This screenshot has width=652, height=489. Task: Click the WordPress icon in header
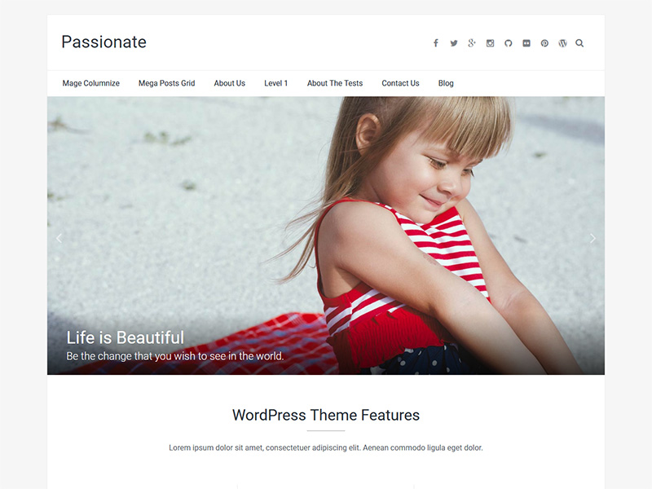[x=562, y=43]
